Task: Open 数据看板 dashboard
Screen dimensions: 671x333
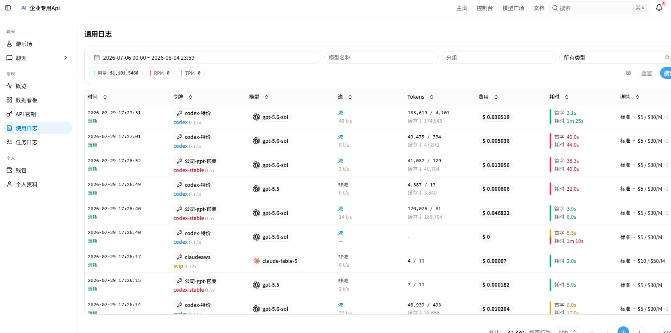Action: coord(37,100)
